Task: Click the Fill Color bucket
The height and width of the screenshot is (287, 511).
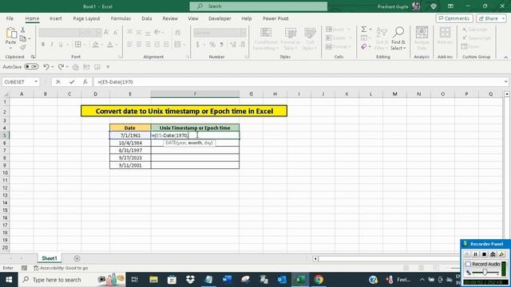Action: (95, 45)
